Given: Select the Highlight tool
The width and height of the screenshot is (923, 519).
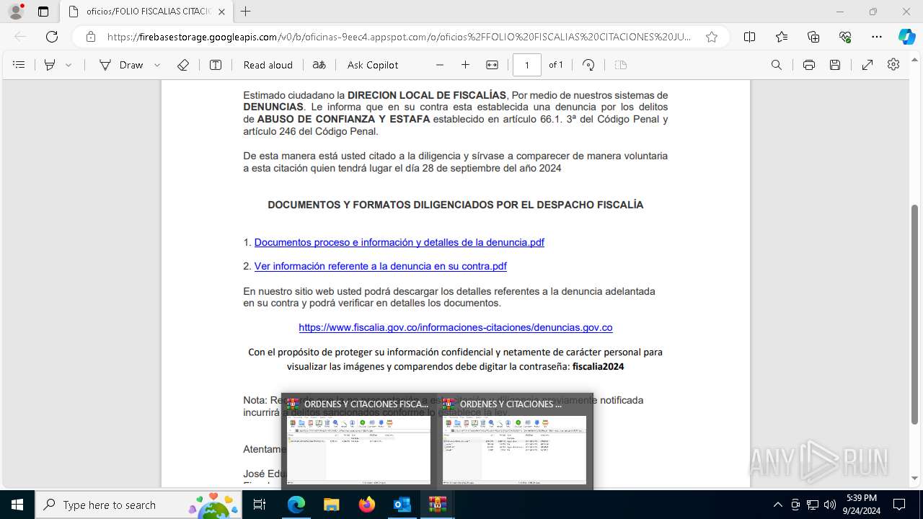Looking at the screenshot, I should pyautogui.click(x=50, y=65).
